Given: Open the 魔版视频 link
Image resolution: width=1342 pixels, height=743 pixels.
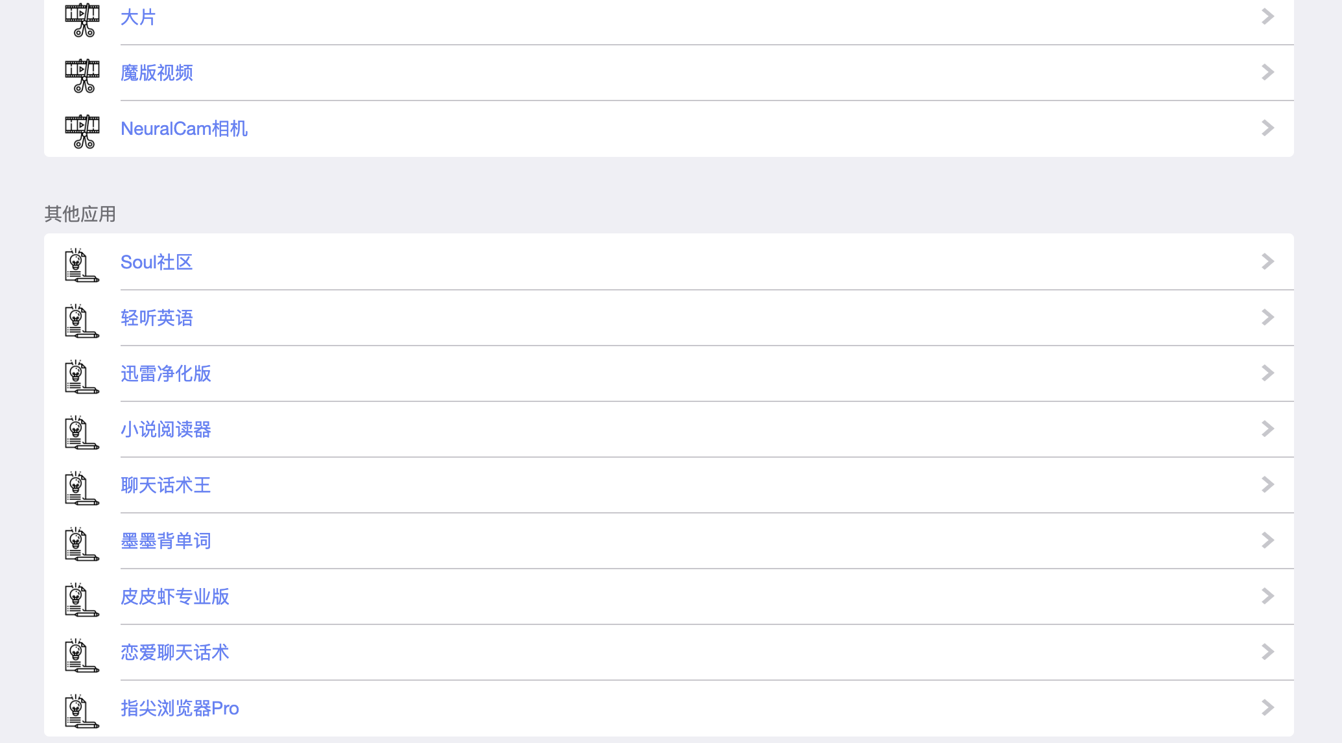Looking at the screenshot, I should click(156, 73).
